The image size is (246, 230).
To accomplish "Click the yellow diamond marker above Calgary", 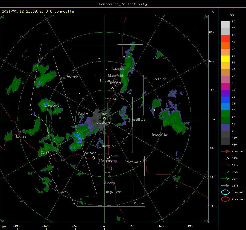I will [x=108, y=158].
